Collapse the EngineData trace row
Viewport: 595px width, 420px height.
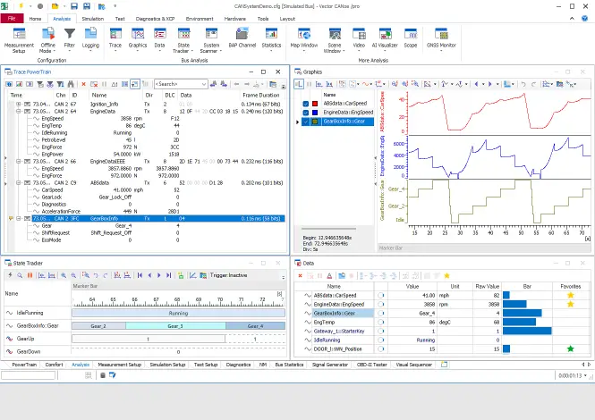pyautogui.click(x=18, y=111)
